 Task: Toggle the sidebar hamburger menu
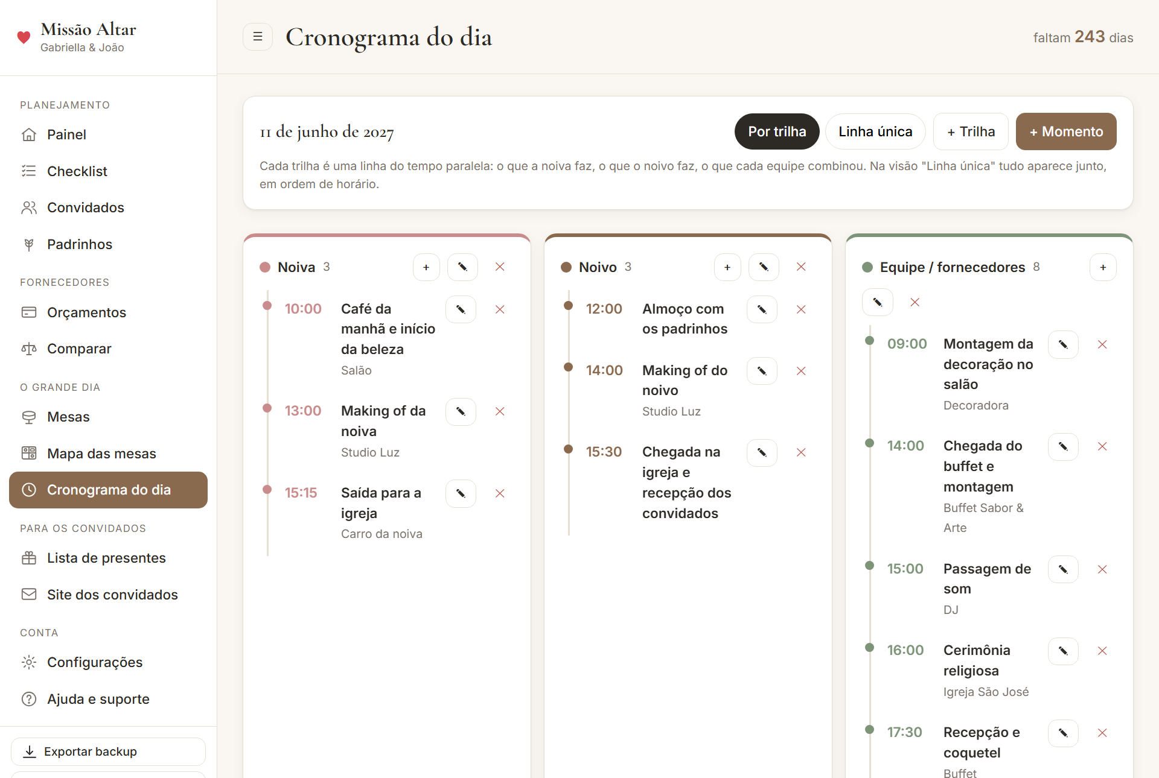(258, 37)
